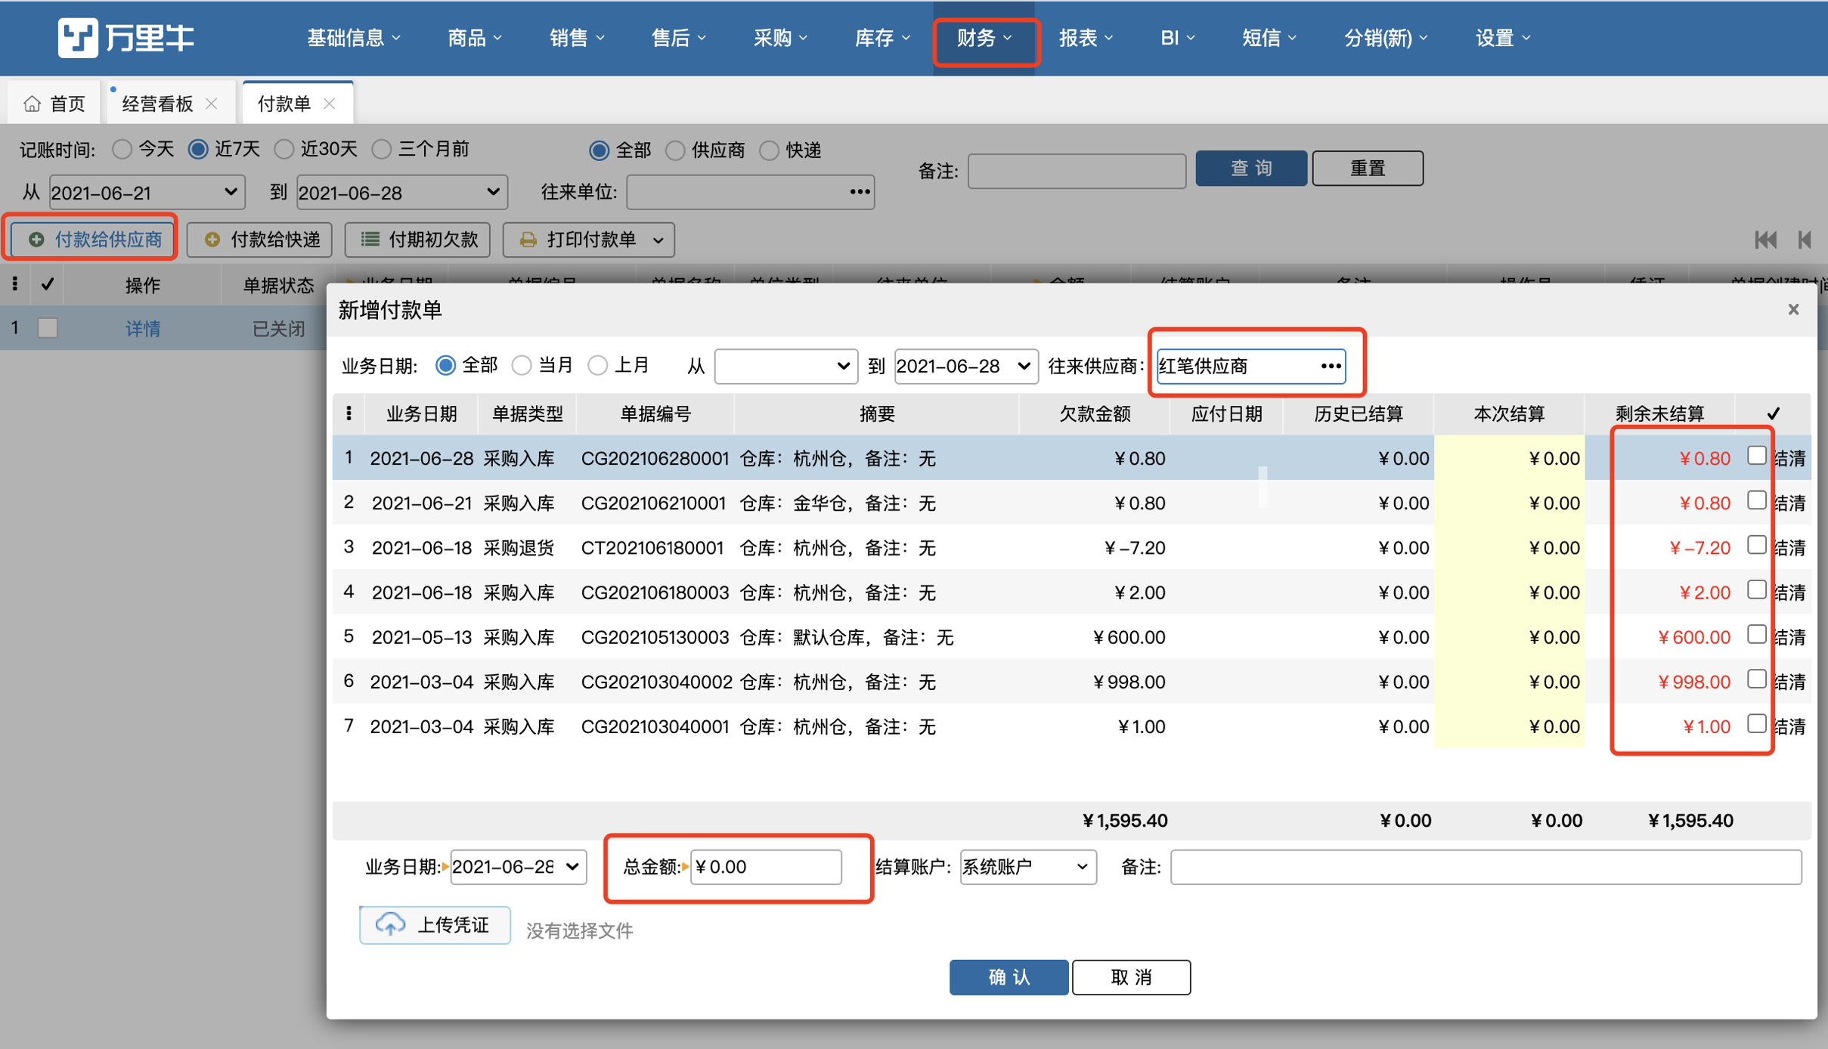Screen dimensions: 1828x1049
Task: Open the 报表 menu
Action: click(x=1086, y=38)
